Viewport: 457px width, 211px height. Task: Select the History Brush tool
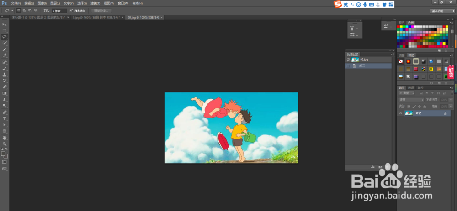click(5, 81)
